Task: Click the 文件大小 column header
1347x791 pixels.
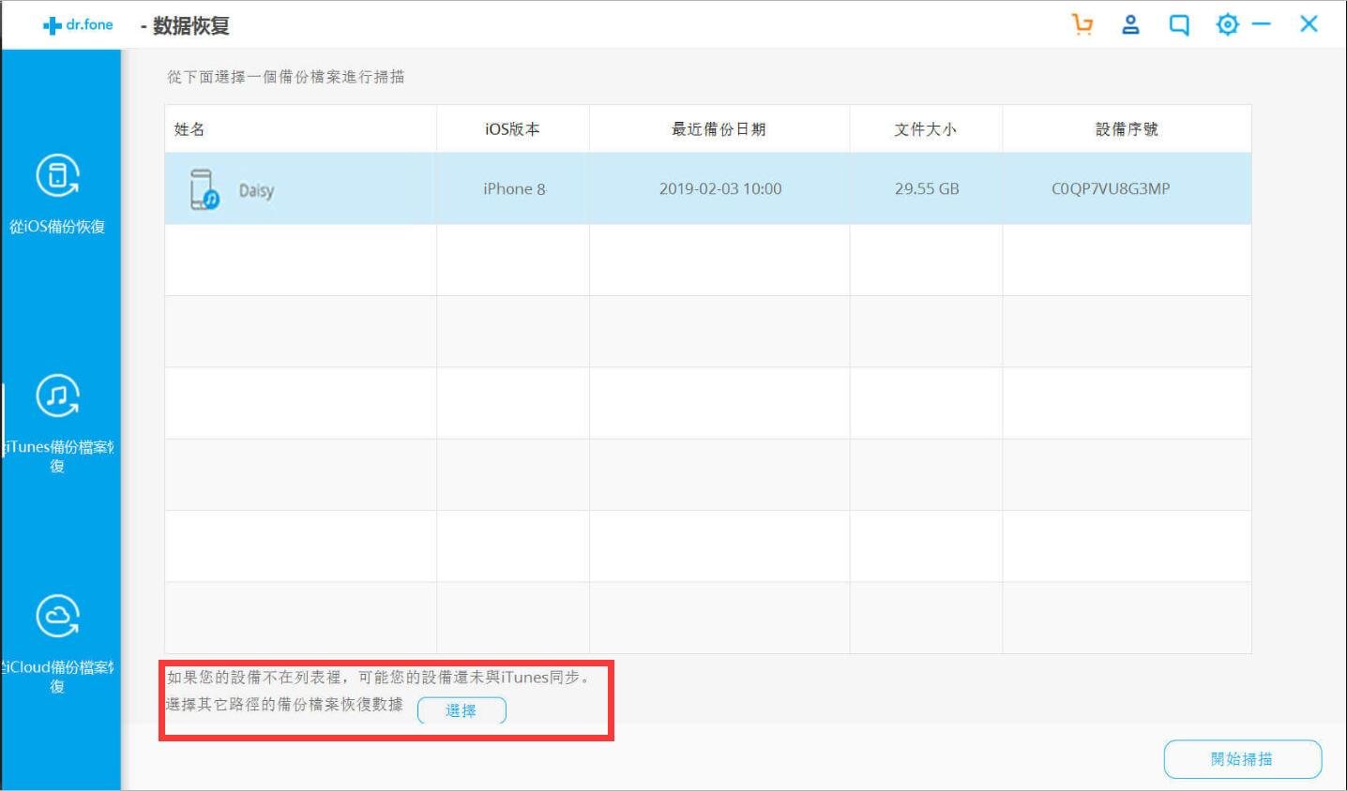Action: pyautogui.click(x=925, y=129)
